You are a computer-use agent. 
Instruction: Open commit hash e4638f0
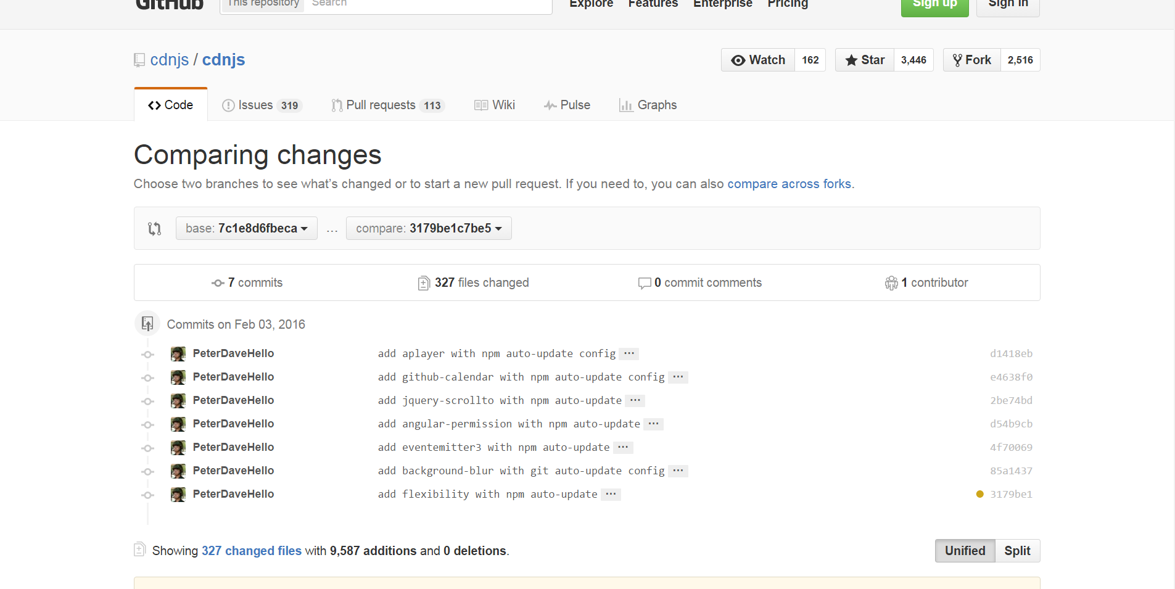coord(1011,377)
